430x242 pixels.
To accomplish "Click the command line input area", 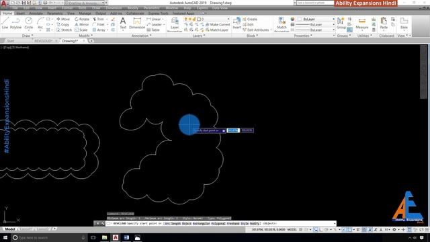I will (x=221, y=224).
